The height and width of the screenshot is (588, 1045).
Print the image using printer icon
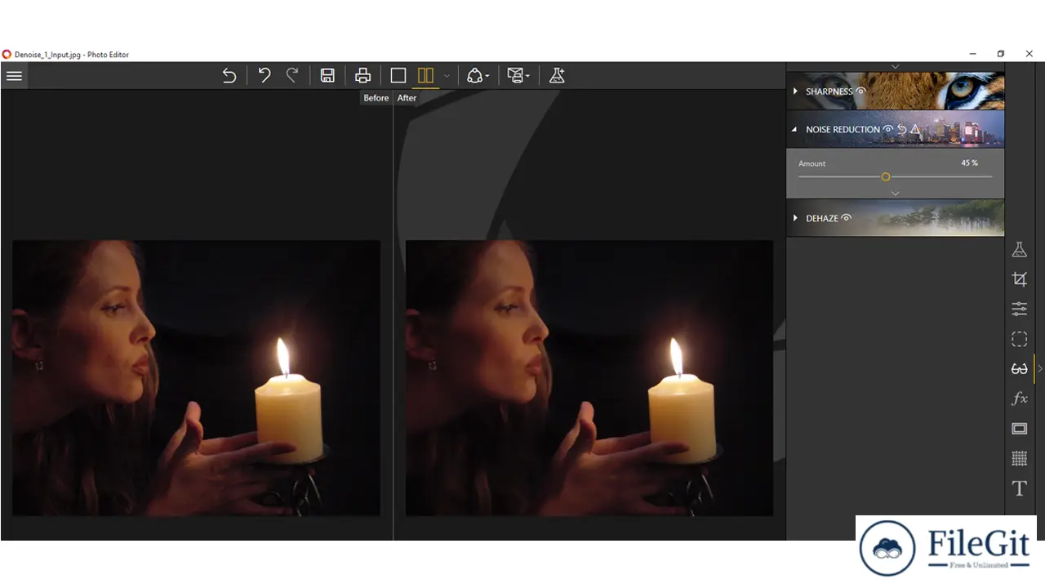(363, 76)
